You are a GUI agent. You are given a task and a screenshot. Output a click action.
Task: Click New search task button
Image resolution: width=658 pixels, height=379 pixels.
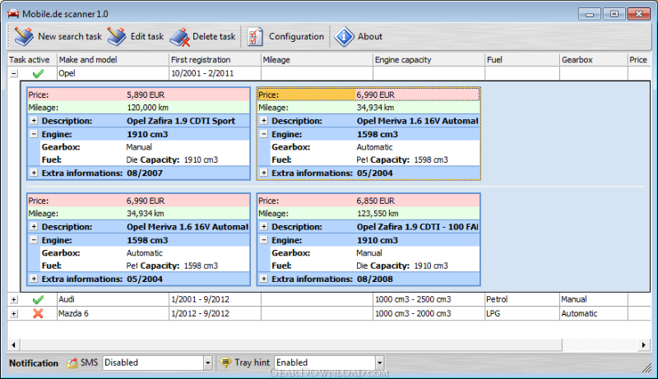(58, 36)
